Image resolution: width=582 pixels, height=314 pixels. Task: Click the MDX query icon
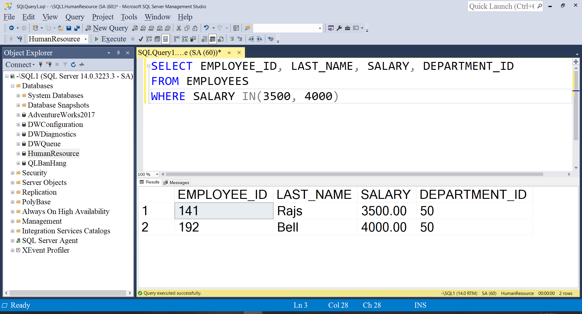tap(143, 28)
